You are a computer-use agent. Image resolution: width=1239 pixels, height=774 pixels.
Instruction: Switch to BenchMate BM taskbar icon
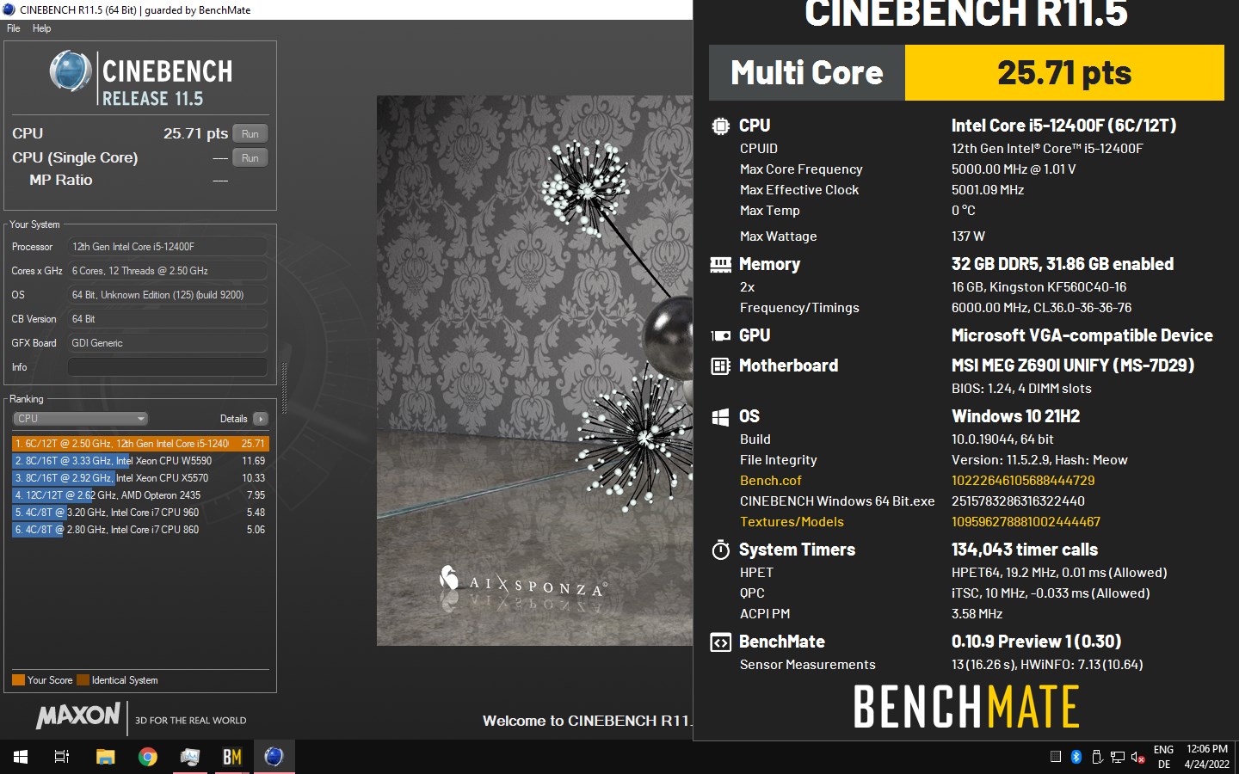232,757
